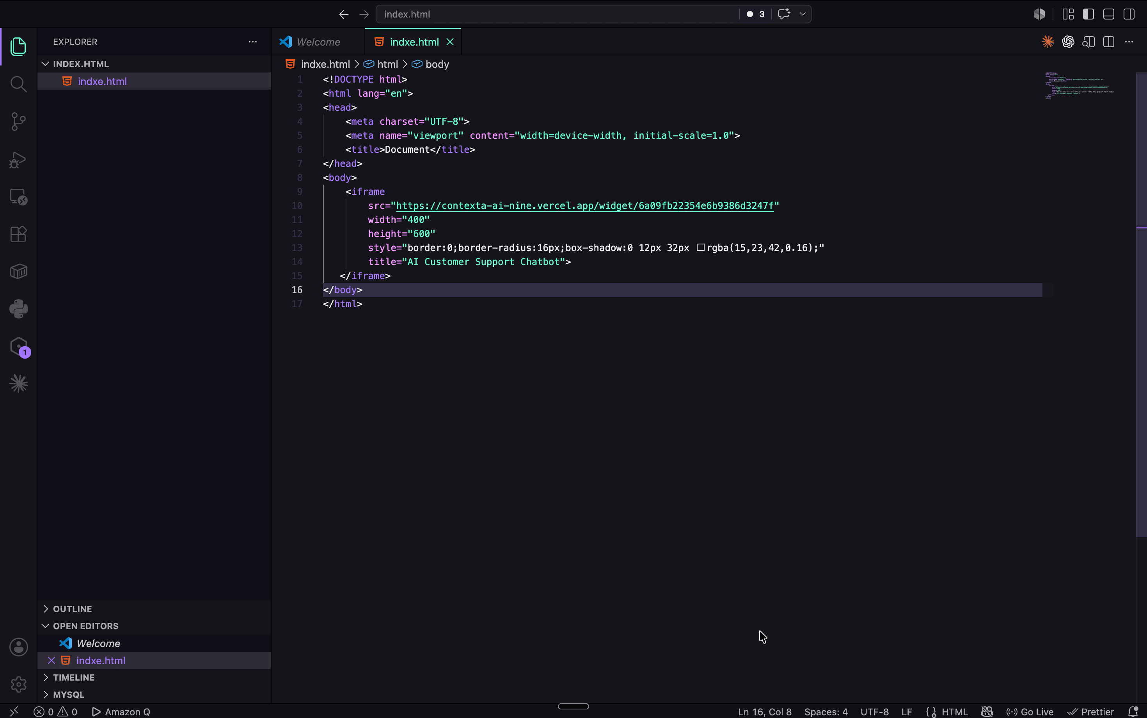The width and height of the screenshot is (1147, 718).
Task: Select indxe.html in the Explorer file tree
Action: coord(154,81)
